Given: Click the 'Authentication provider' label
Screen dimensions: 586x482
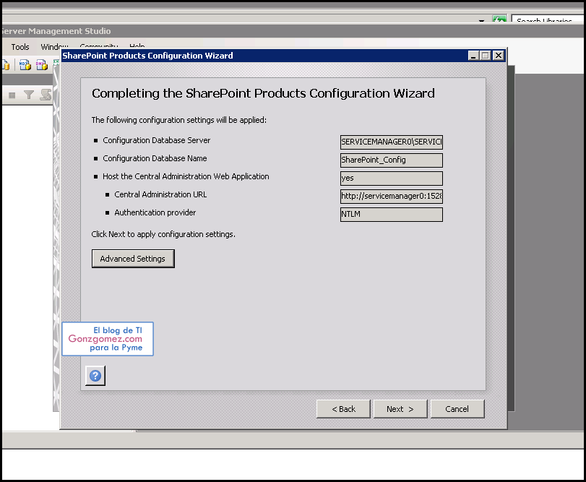Looking at the screenshot, I should coord(155,212).
